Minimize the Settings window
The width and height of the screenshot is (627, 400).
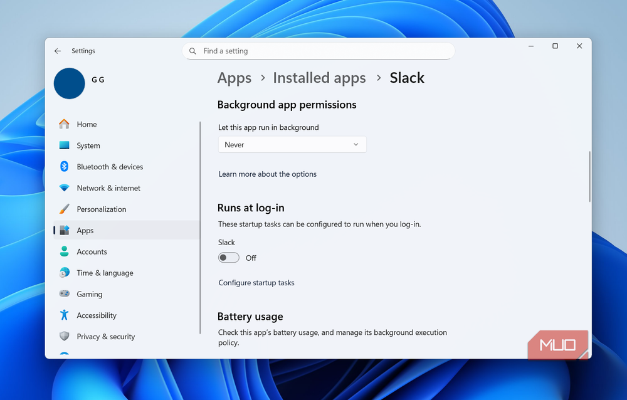point(531,46)
